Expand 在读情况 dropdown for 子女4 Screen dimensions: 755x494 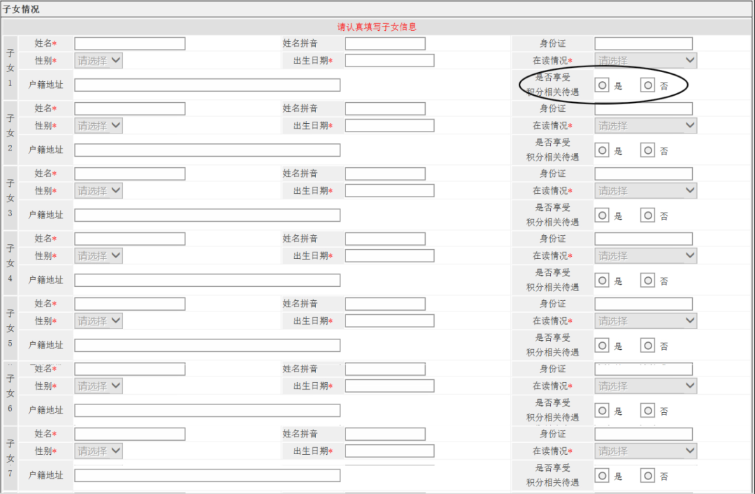pyautogui.click(x=645, y=256)
